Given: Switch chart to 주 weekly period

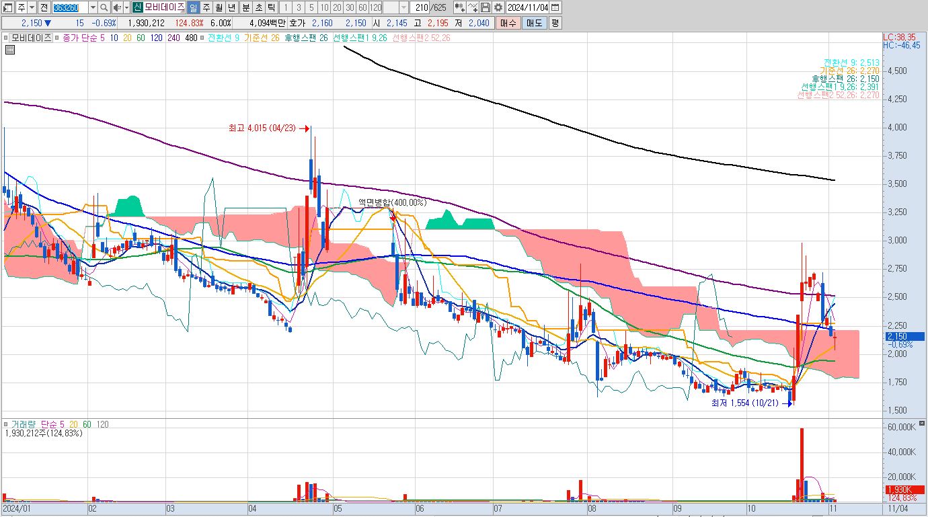Looking at the screenshot, I should (x=206, y=8).
